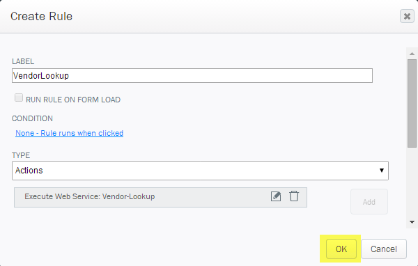
Task: Click the TYPE heading above the dropdown
Action: pyautogui.click(x=21, y=155)
